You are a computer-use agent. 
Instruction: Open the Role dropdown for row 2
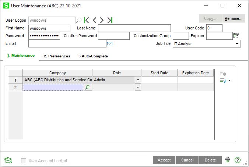(x=138, y=87)
